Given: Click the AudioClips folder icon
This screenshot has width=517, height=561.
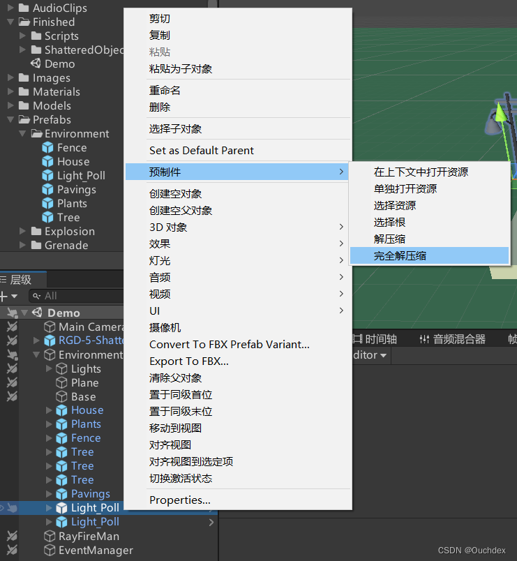Looking at the screenshot, I should 24,8.
